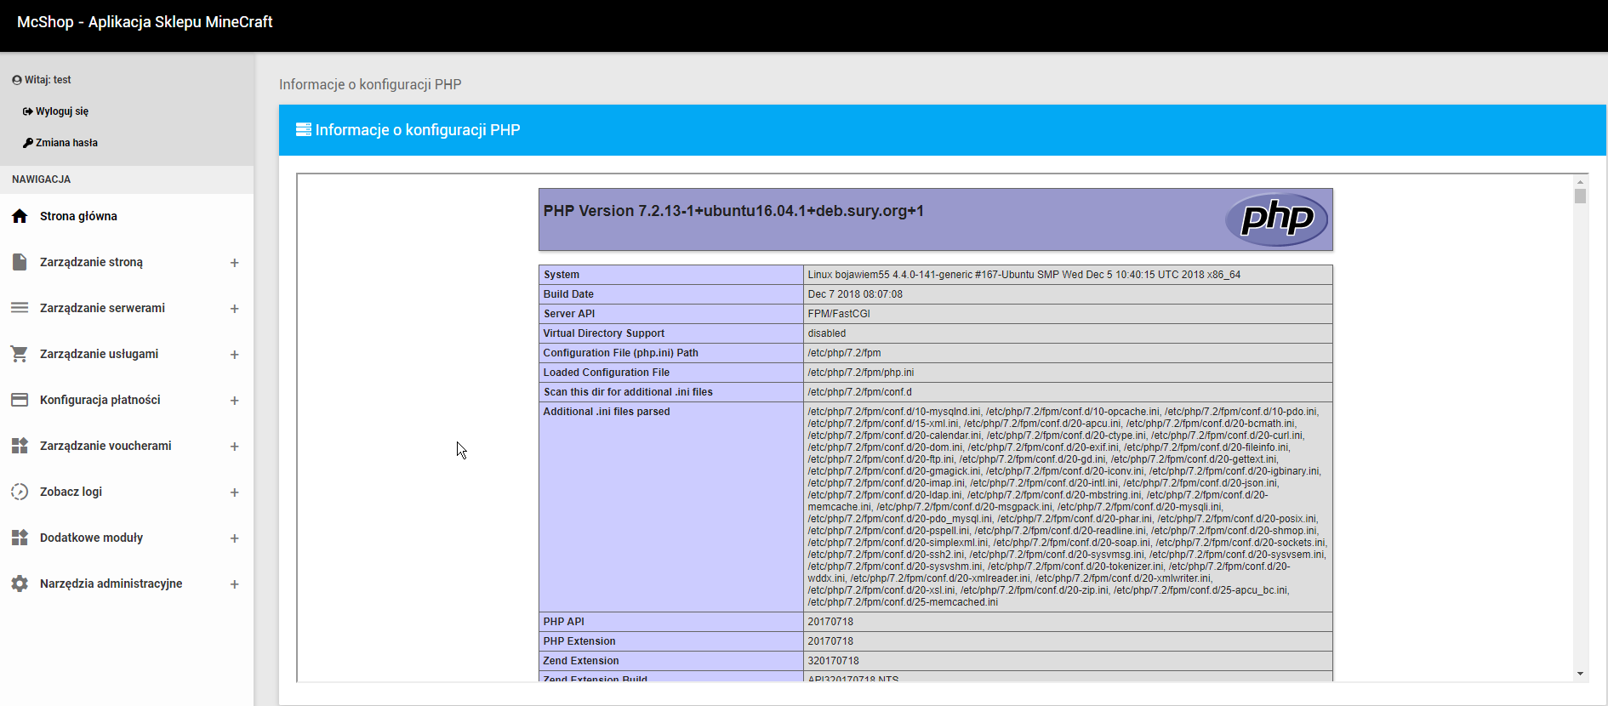
Task: Expand Konfiguracja płatności using plus sign
Action: tap(234, 401)
